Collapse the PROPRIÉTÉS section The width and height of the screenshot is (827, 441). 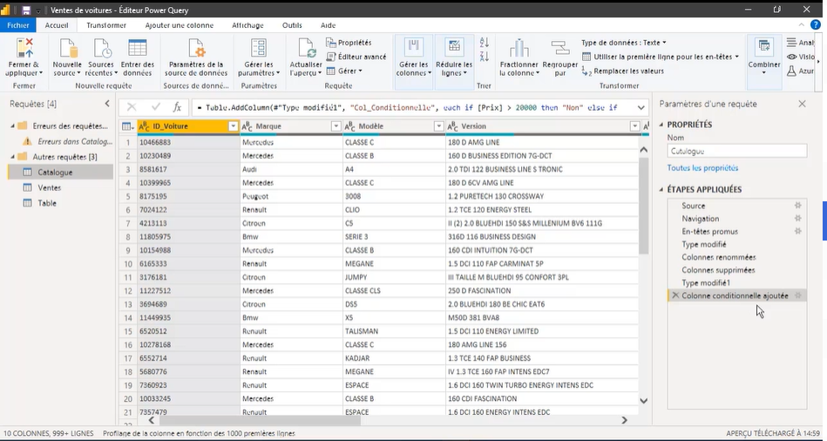point(661,125)
